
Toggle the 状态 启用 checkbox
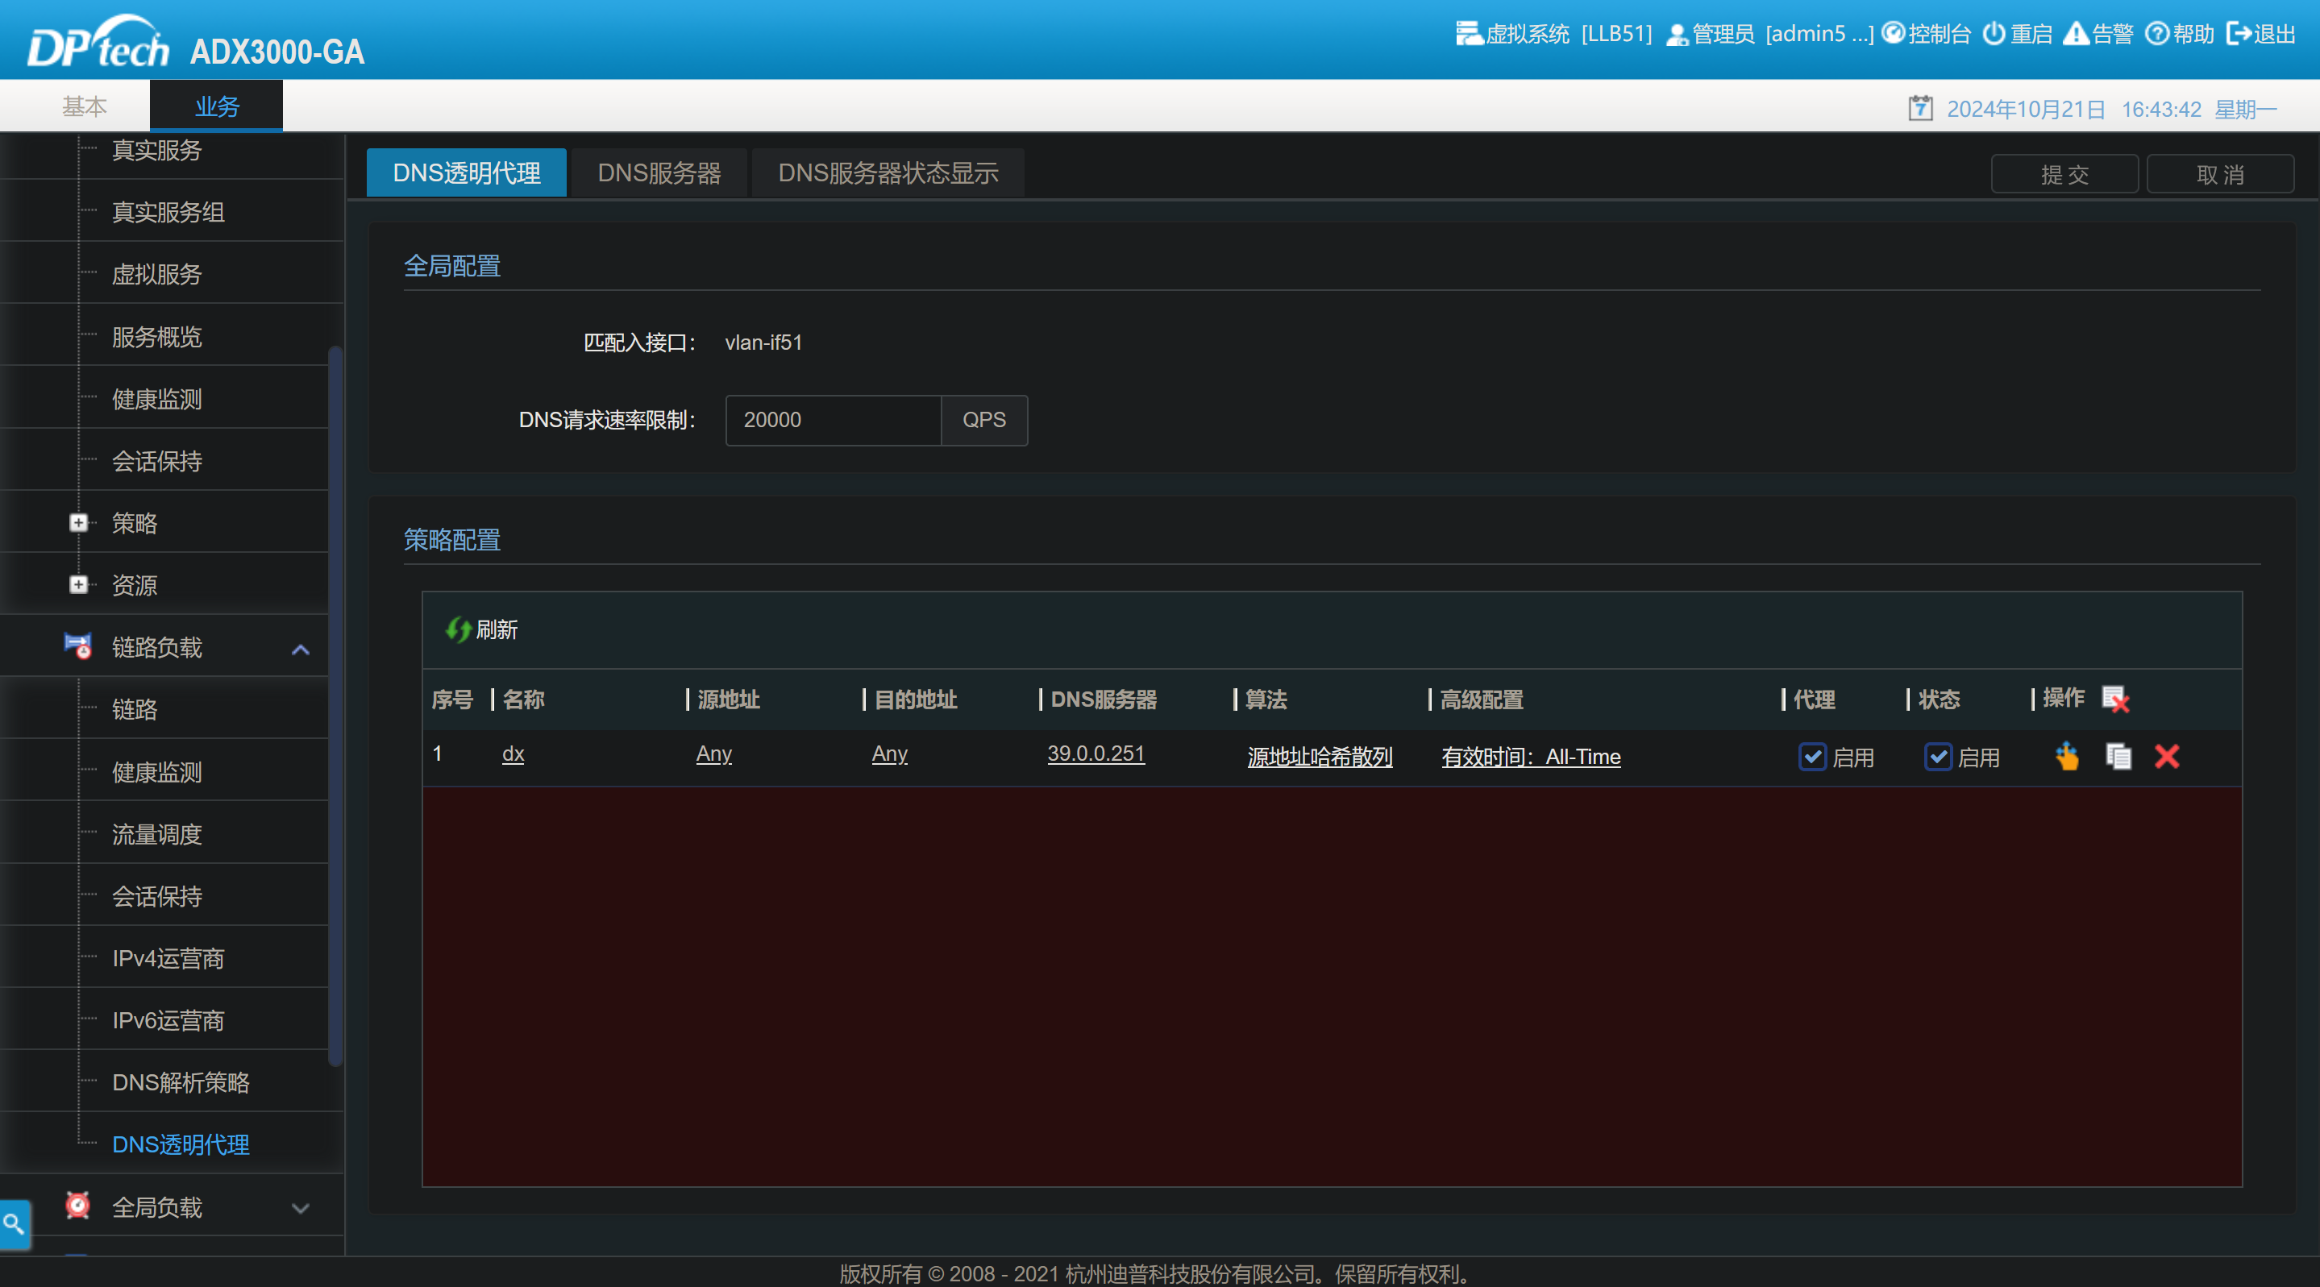point(1937,757)
